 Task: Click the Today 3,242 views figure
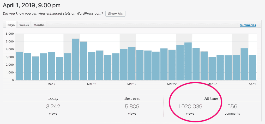point(53,107)
